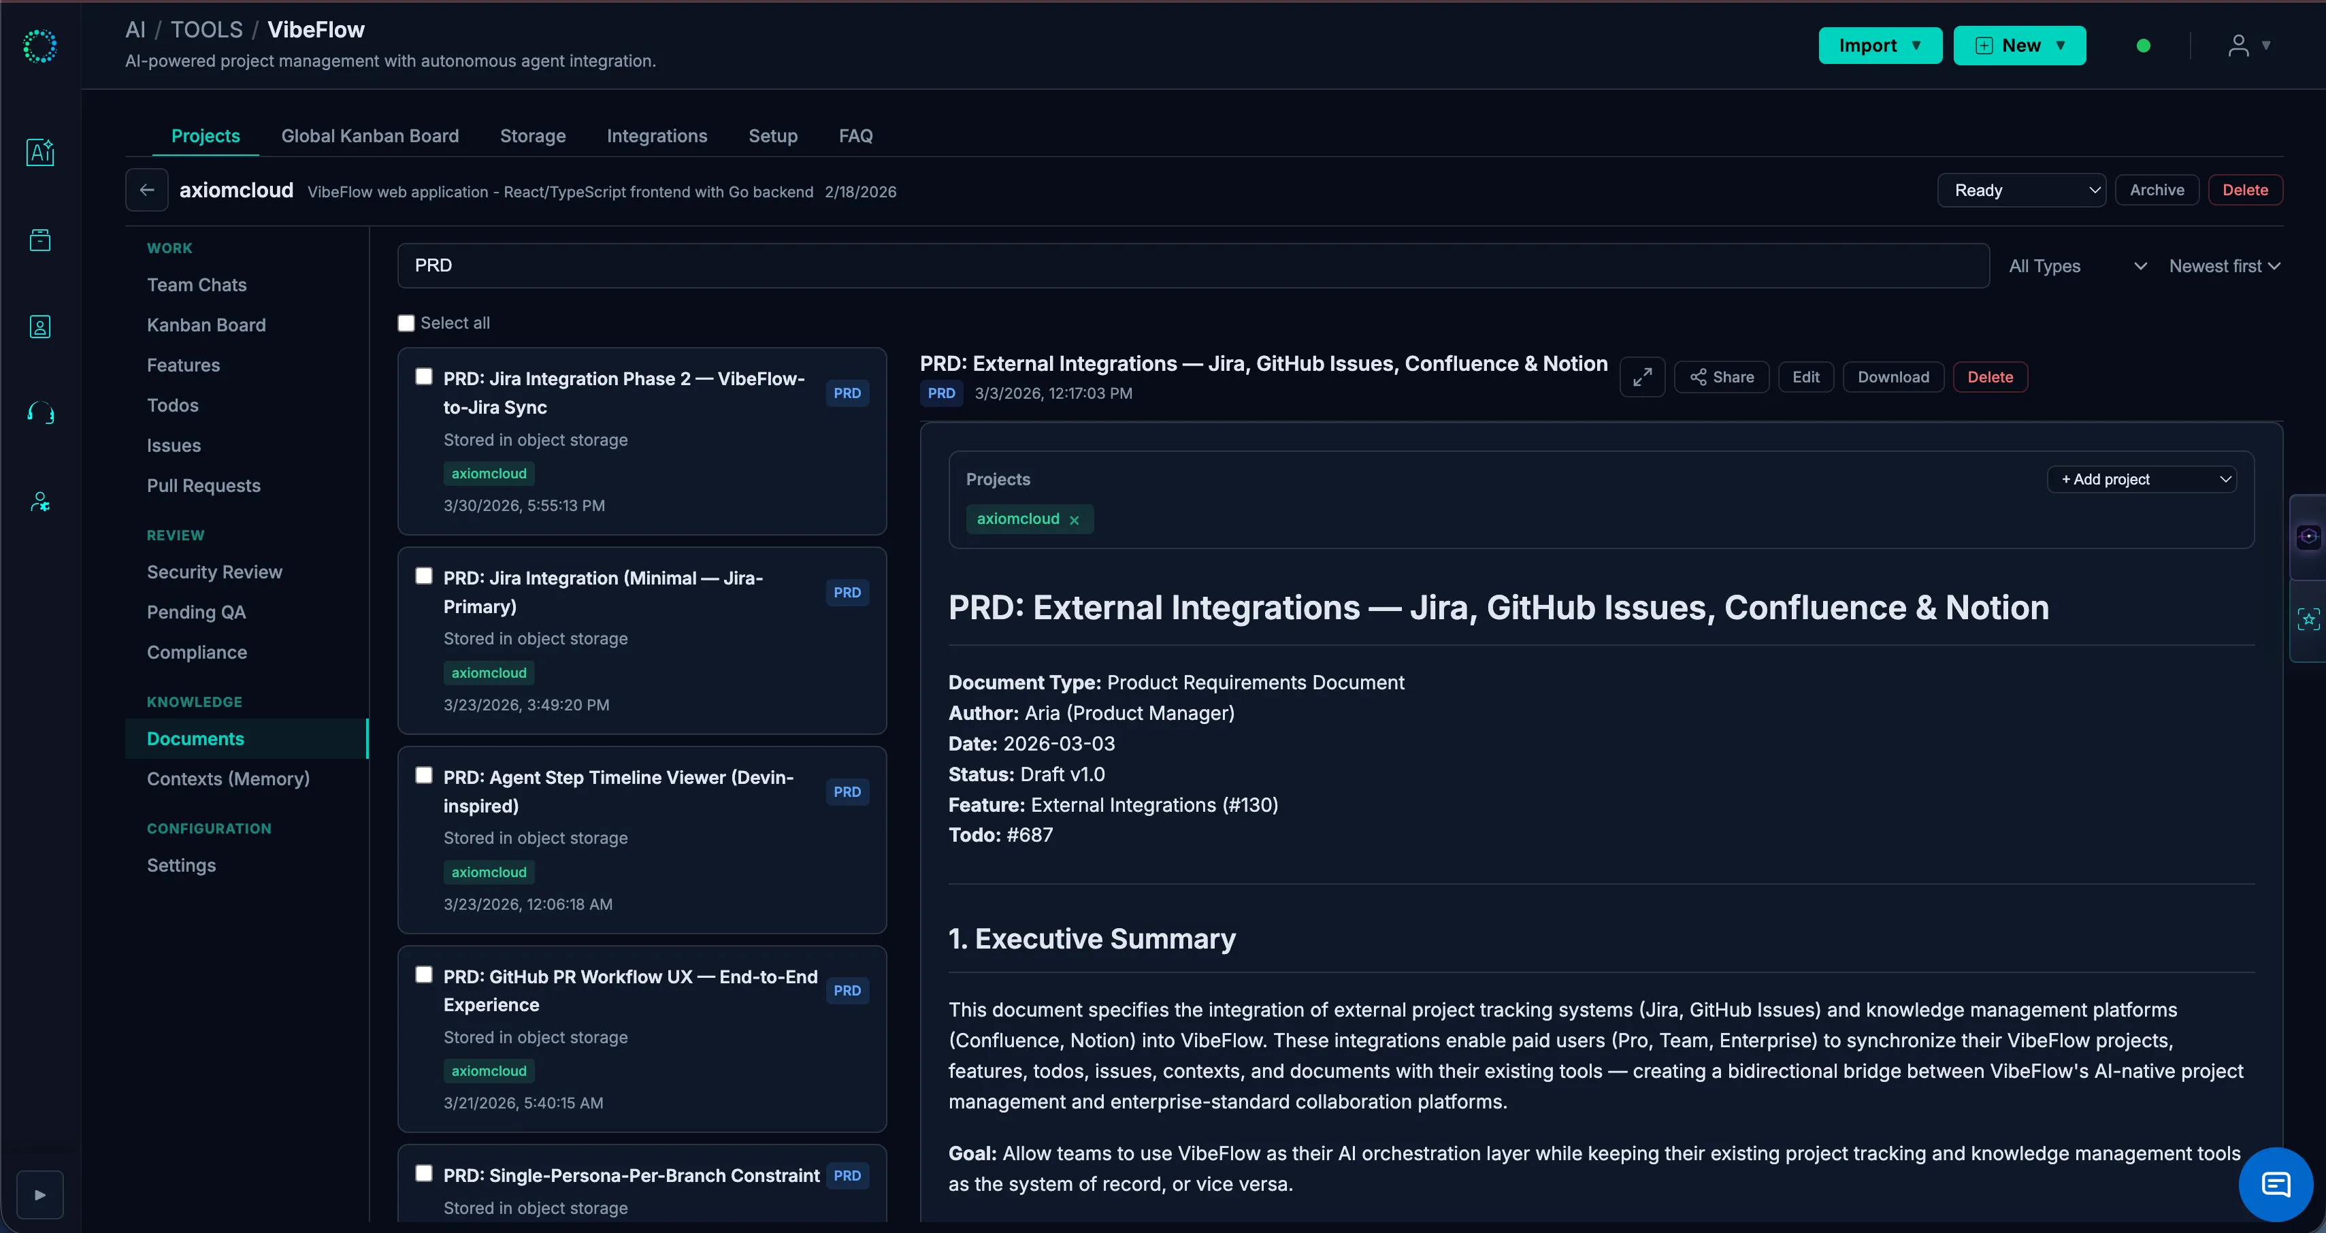Edit the External Integrations PRD
This screenshot has width=2326, height=1233.
(1806, 377)
